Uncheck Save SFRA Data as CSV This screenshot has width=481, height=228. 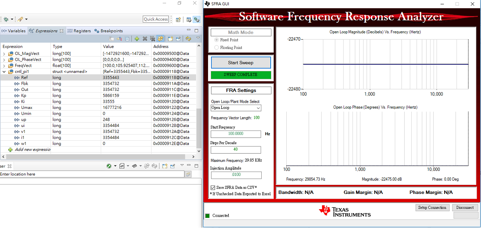(x=212, y=187)
